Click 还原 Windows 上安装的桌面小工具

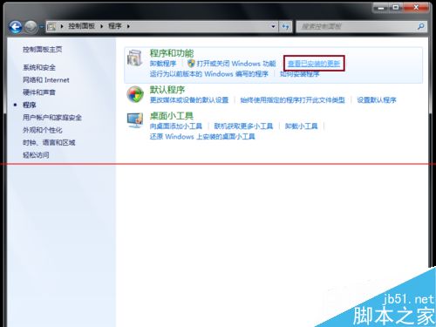[x=202, y=136]
